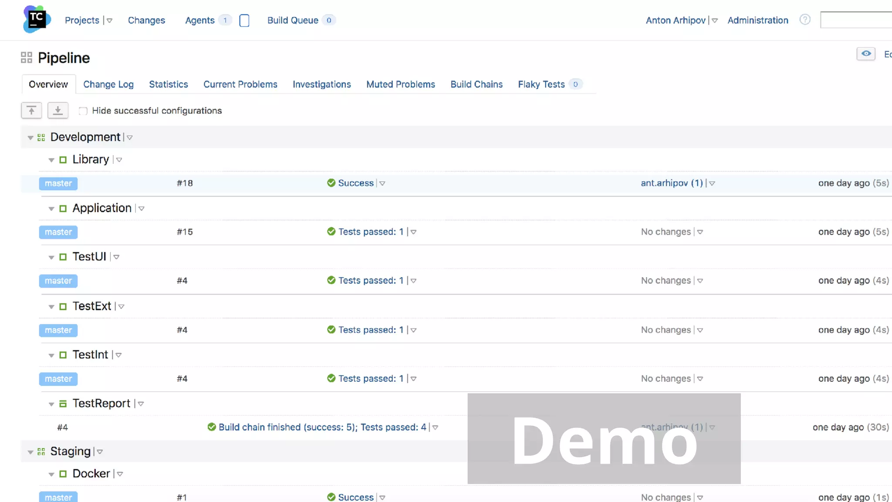Click the agents status icon beside Agents
Image resolution: width=892 pixels, height=502 pixels.
(244, 20)
